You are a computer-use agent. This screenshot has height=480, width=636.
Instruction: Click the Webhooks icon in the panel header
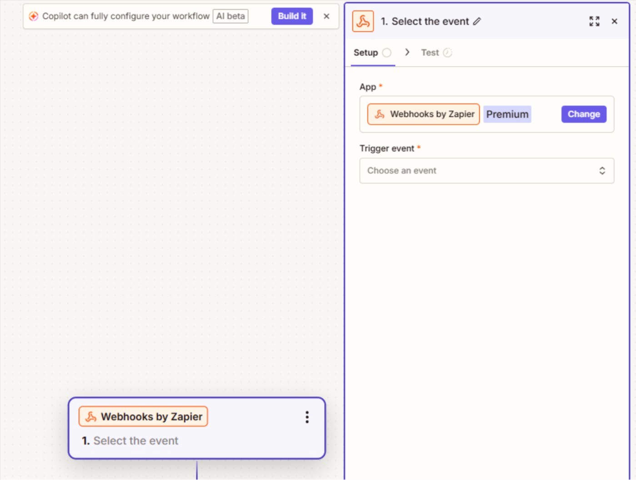click(363, 21)
